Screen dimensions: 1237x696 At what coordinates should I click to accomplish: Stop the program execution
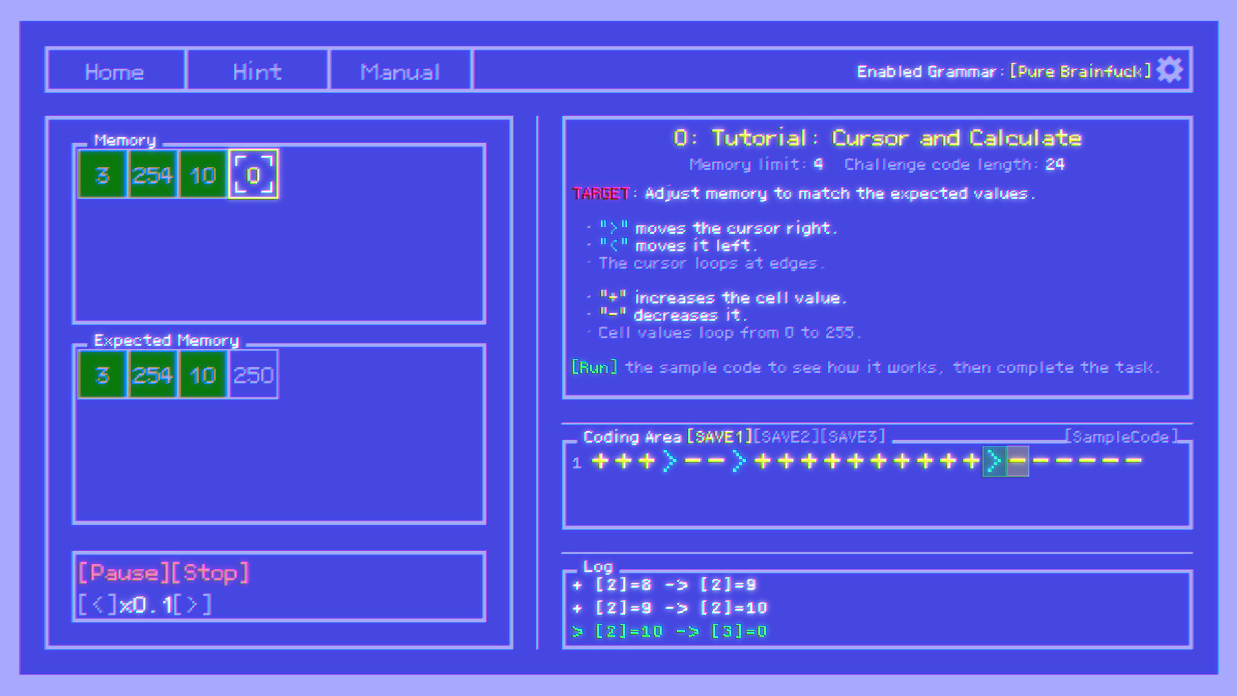211,572
